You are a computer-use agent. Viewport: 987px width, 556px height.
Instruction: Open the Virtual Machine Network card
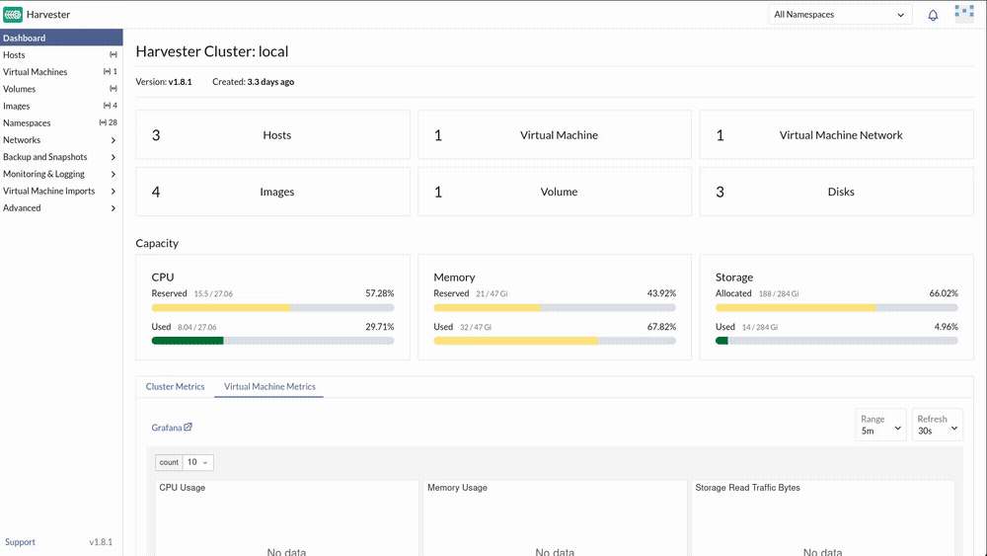point(837,134)
